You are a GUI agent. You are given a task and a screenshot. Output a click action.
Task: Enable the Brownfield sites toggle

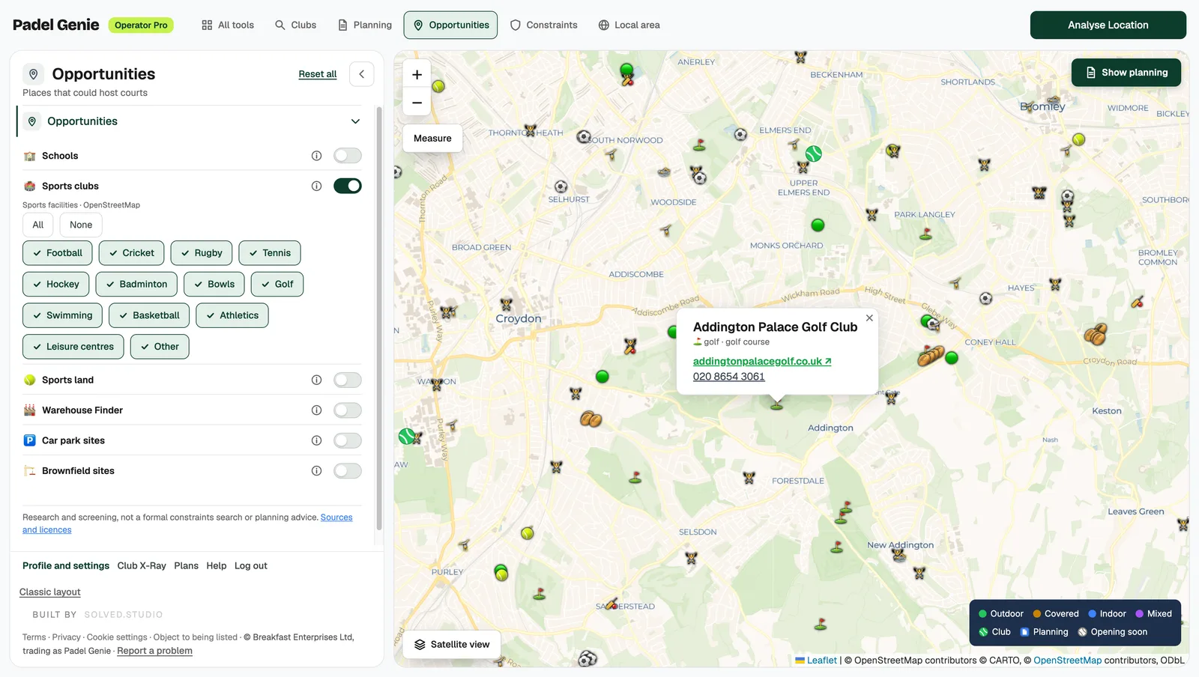pyautogui.click(x=348, y=471)
